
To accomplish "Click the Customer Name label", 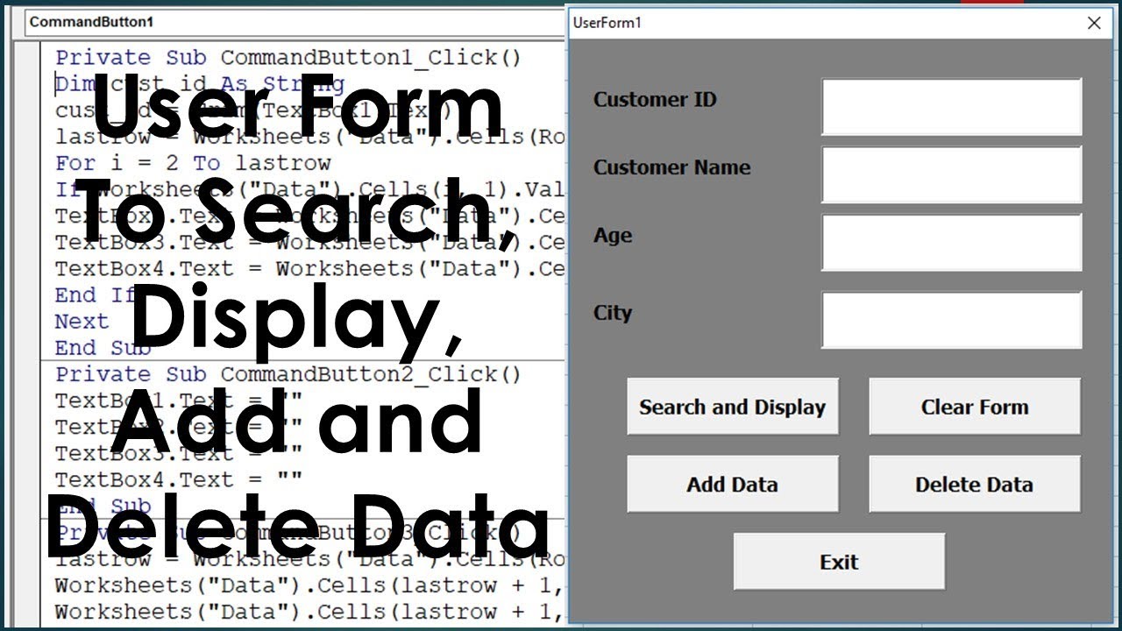I will 672,167.
